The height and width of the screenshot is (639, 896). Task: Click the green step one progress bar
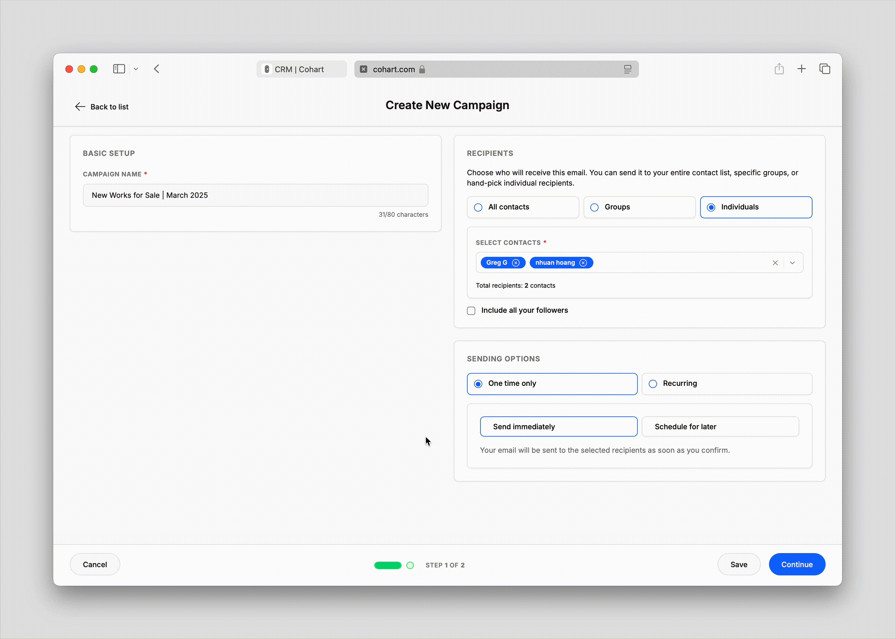387,565
